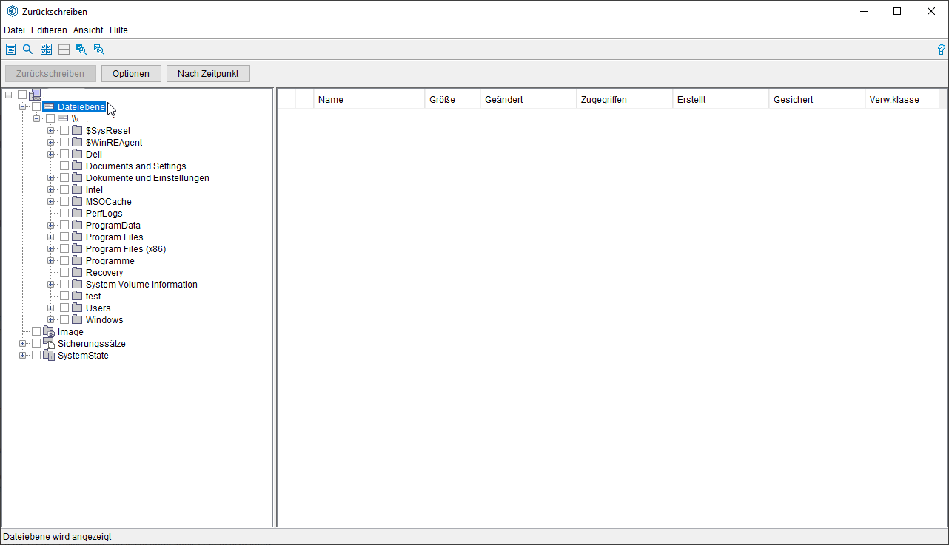Click the greyed Zurückschreiben button

pos(50,74)
